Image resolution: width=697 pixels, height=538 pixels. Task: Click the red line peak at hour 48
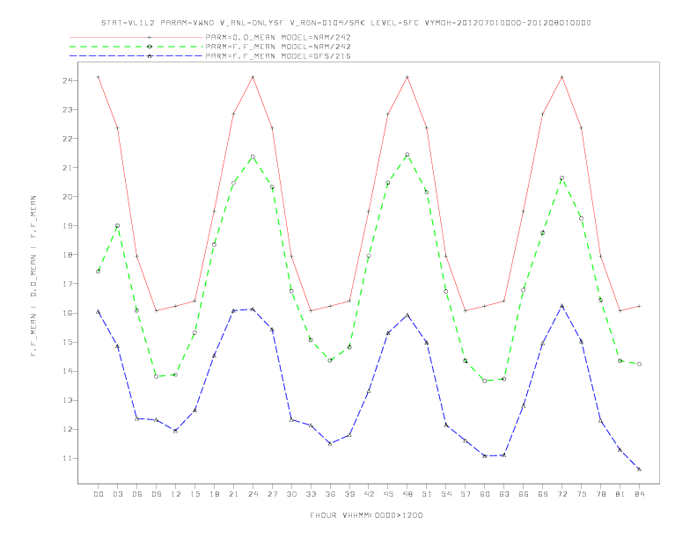coord(407,77)
